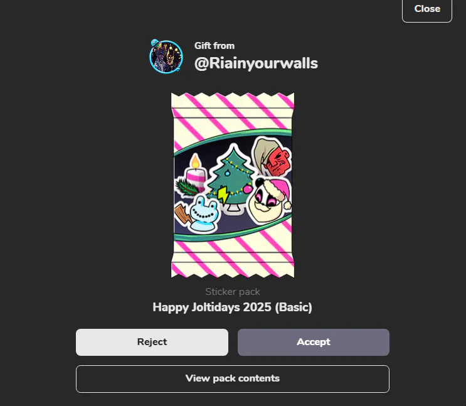
Task: Click the Sticker pack label
Action: [233, 292]
